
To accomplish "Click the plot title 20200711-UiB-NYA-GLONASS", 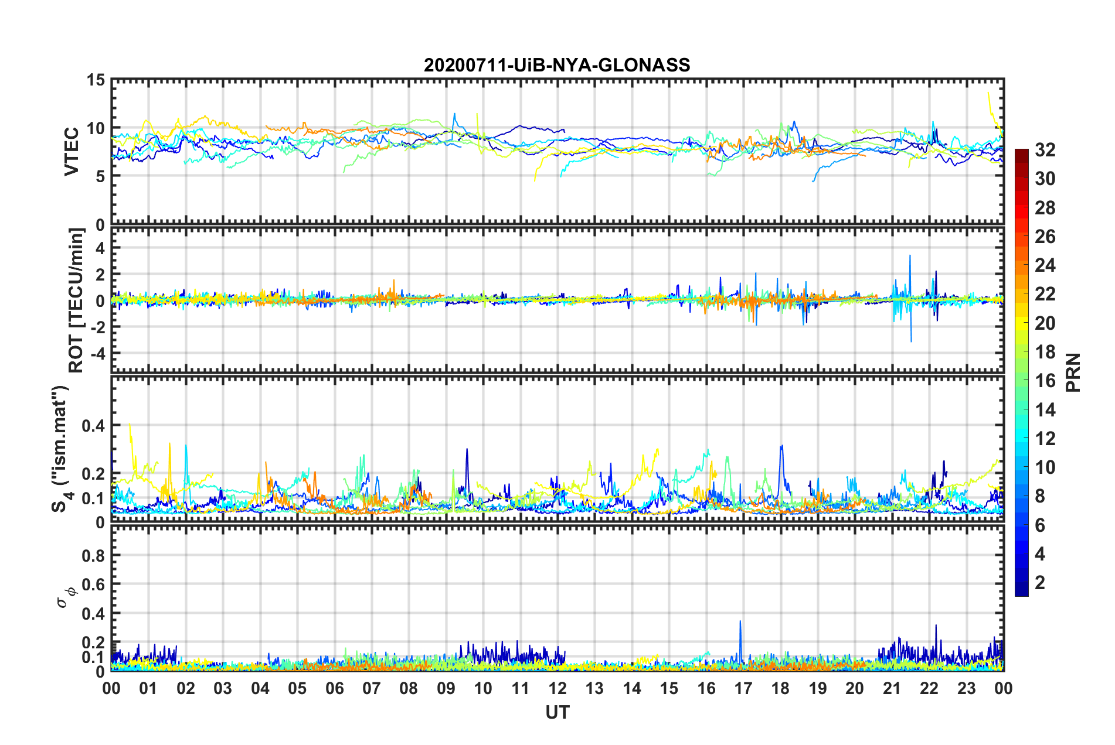I will [x=557, y=65].
